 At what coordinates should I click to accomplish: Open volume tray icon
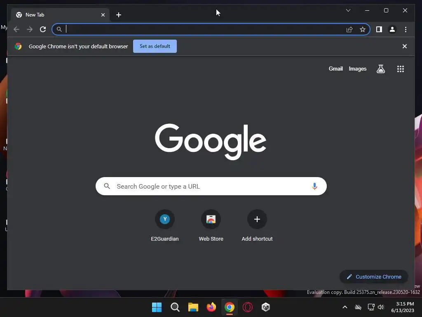coord(380,307)
